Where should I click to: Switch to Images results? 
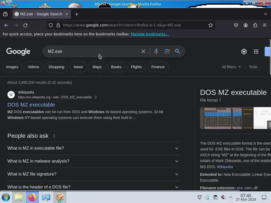pos(12,67)
